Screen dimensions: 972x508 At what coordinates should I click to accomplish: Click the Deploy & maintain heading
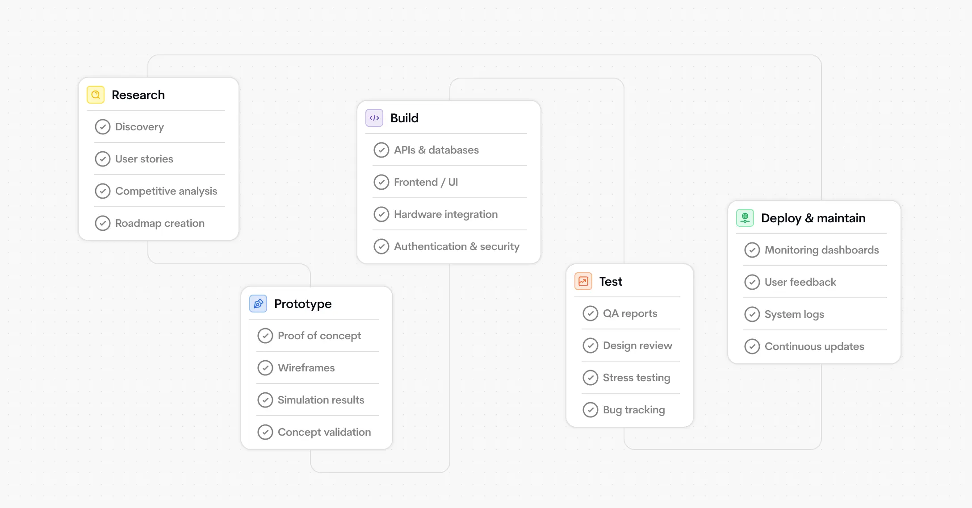(813, 218)
